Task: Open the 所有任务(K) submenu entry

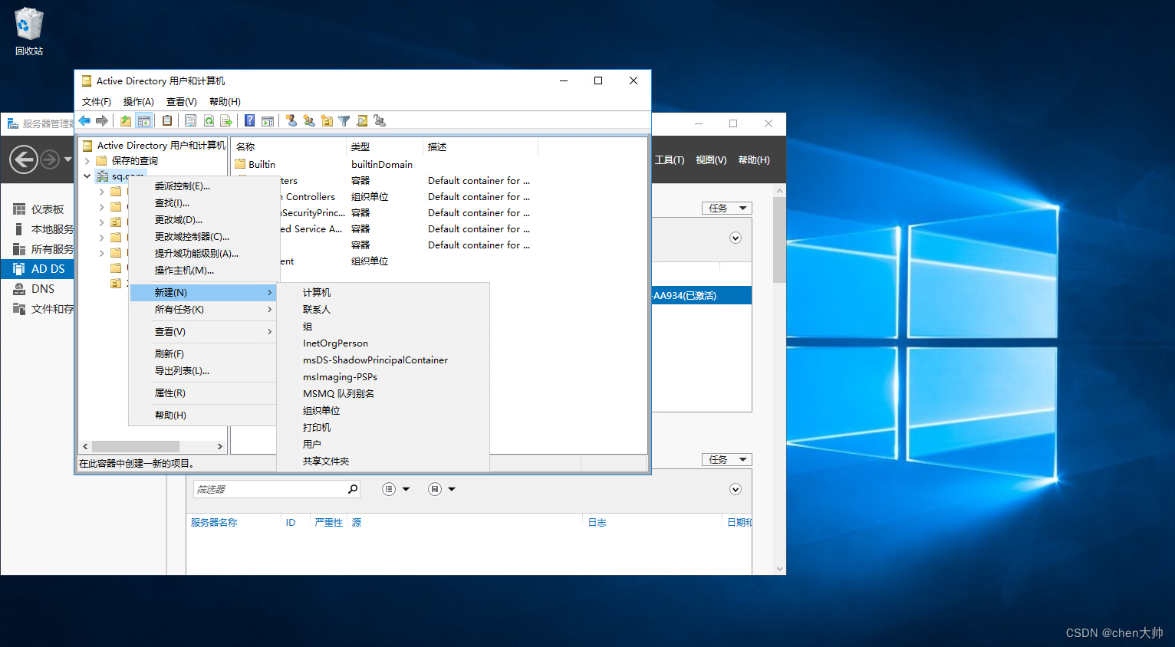Action: click(x=203, y=310)
